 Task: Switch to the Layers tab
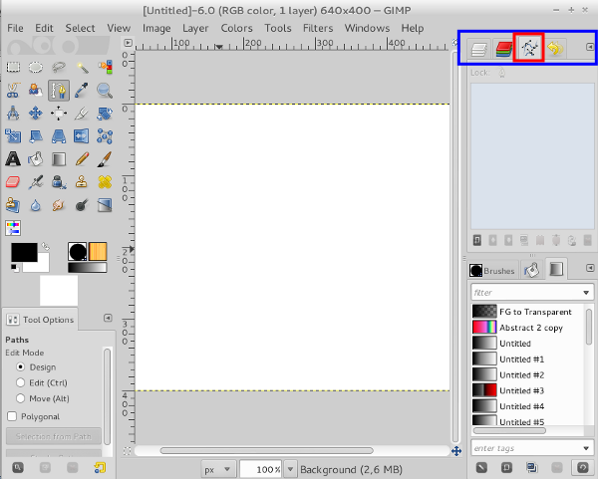479,49
